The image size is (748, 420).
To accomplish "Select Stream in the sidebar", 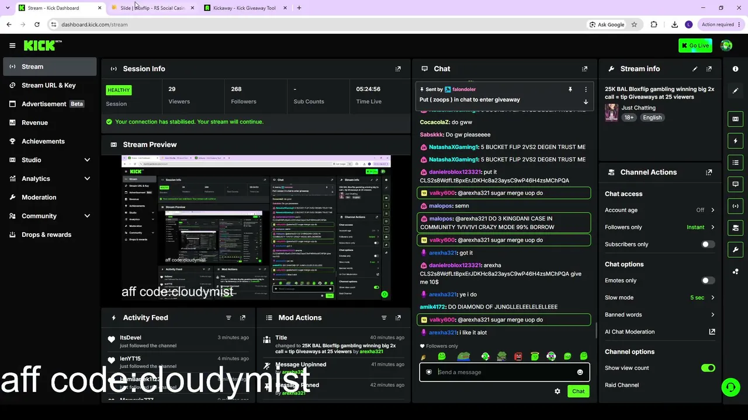I will click(50, 66).
